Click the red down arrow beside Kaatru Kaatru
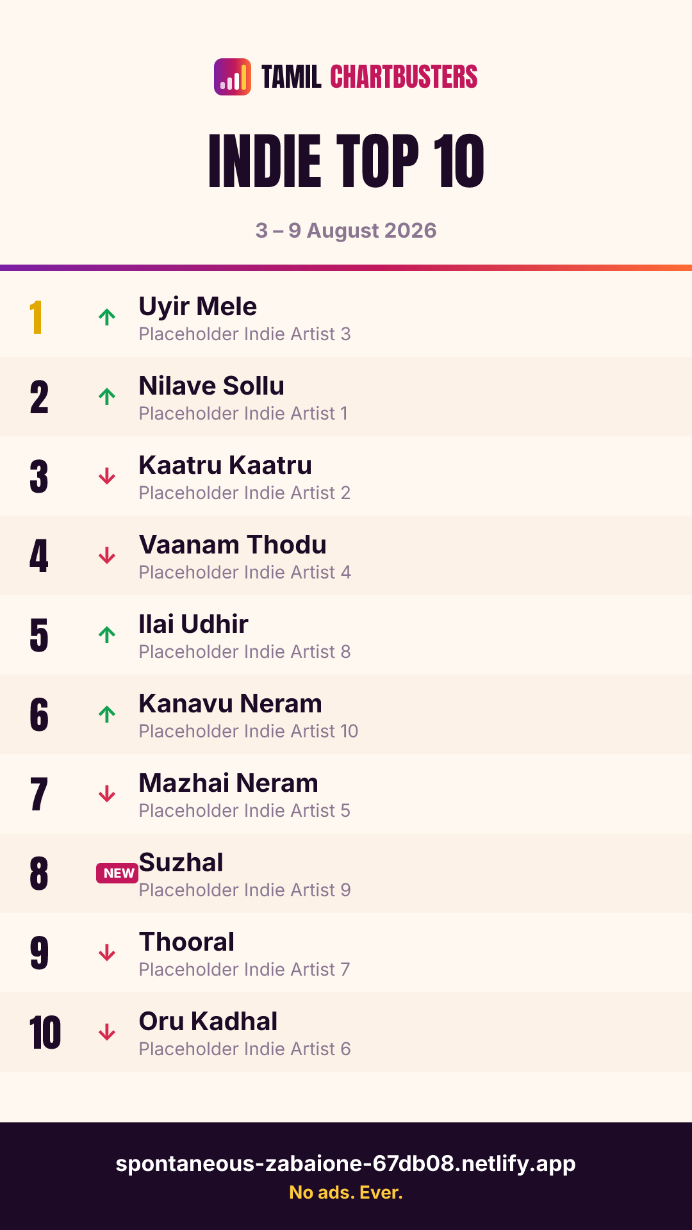Image resolution: width=692 pixels, height=1230 pixels. coord(107,476)
